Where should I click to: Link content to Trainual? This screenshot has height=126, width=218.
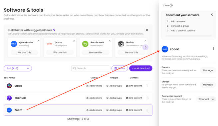[134, 98]
